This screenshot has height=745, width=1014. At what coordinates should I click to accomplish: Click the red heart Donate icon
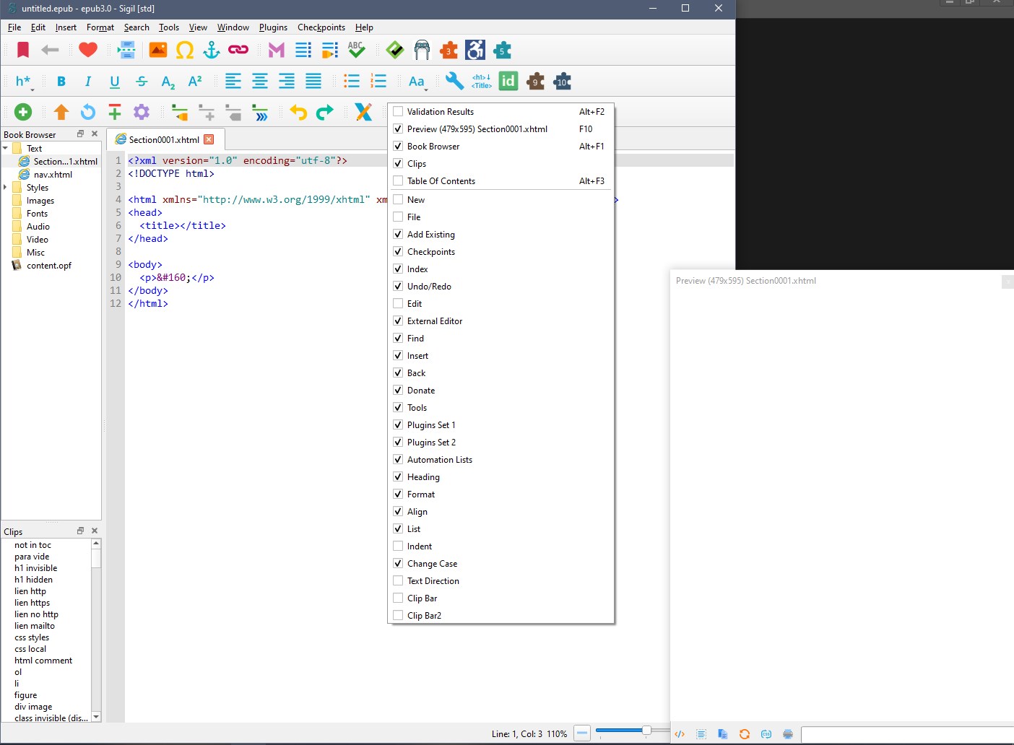point(88,50)
